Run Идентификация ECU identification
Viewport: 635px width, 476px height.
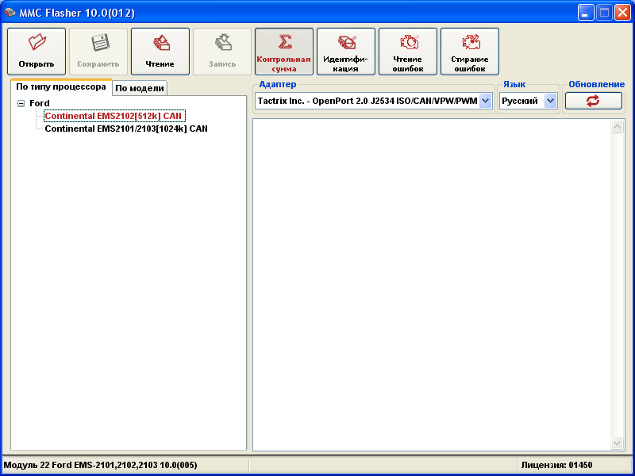[x=346, y=52]
